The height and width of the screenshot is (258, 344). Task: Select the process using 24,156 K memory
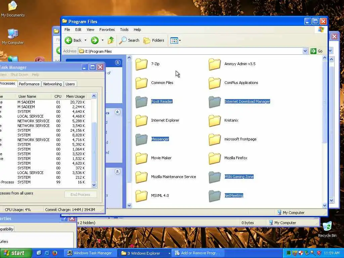coord(46,130)
